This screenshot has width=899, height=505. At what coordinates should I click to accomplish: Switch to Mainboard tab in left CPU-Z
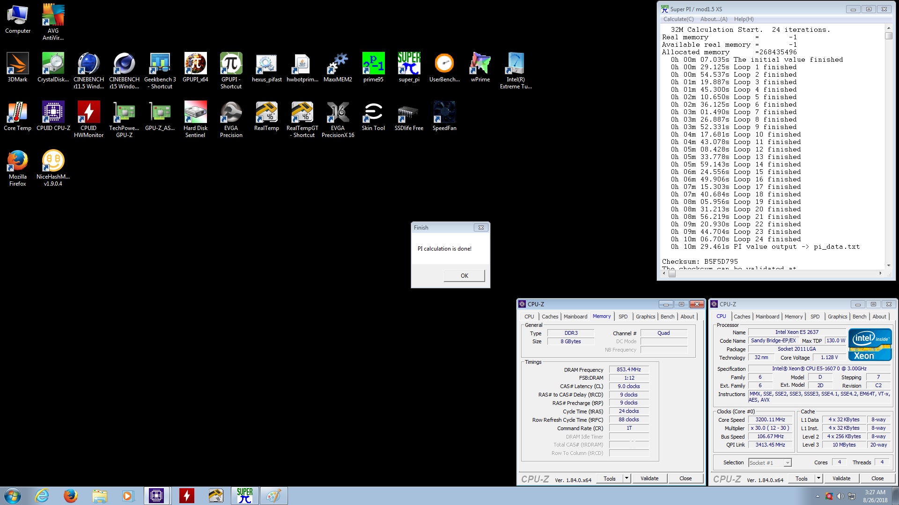(x=575, y=317)
